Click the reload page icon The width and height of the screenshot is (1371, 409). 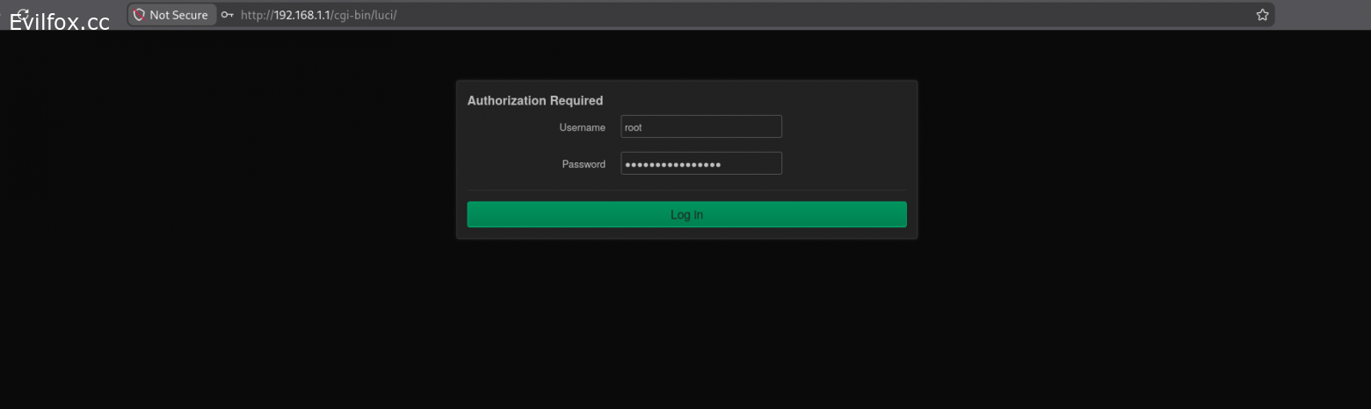tap(23, 14)
